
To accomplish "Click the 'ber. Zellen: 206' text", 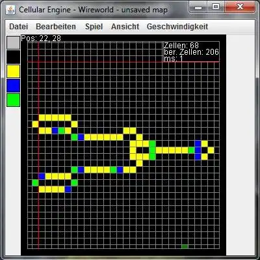I will point(191,52).
